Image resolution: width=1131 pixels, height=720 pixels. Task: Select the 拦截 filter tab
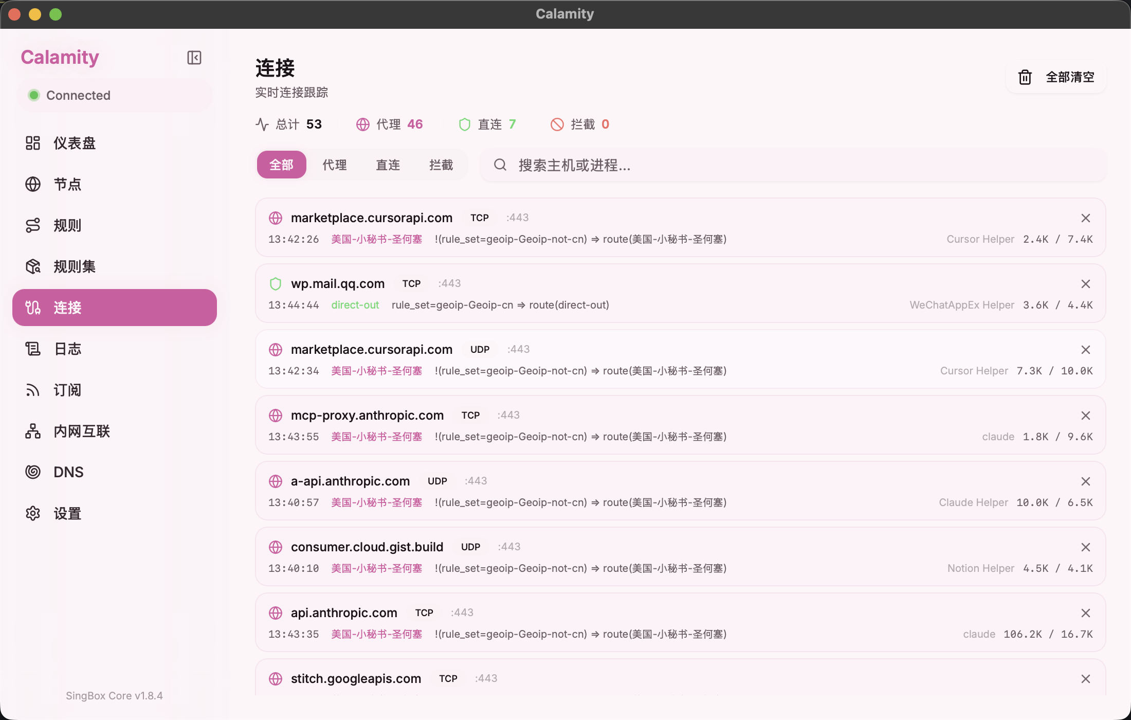(441, 165)
